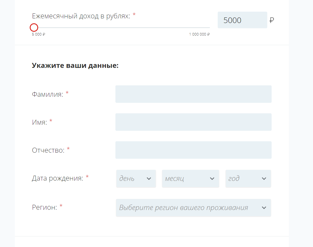Click the ruble symbol beside income field

(x=272, y=20)
